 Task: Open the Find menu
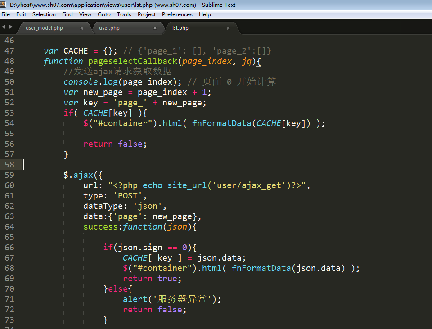[x=67, y=14]
